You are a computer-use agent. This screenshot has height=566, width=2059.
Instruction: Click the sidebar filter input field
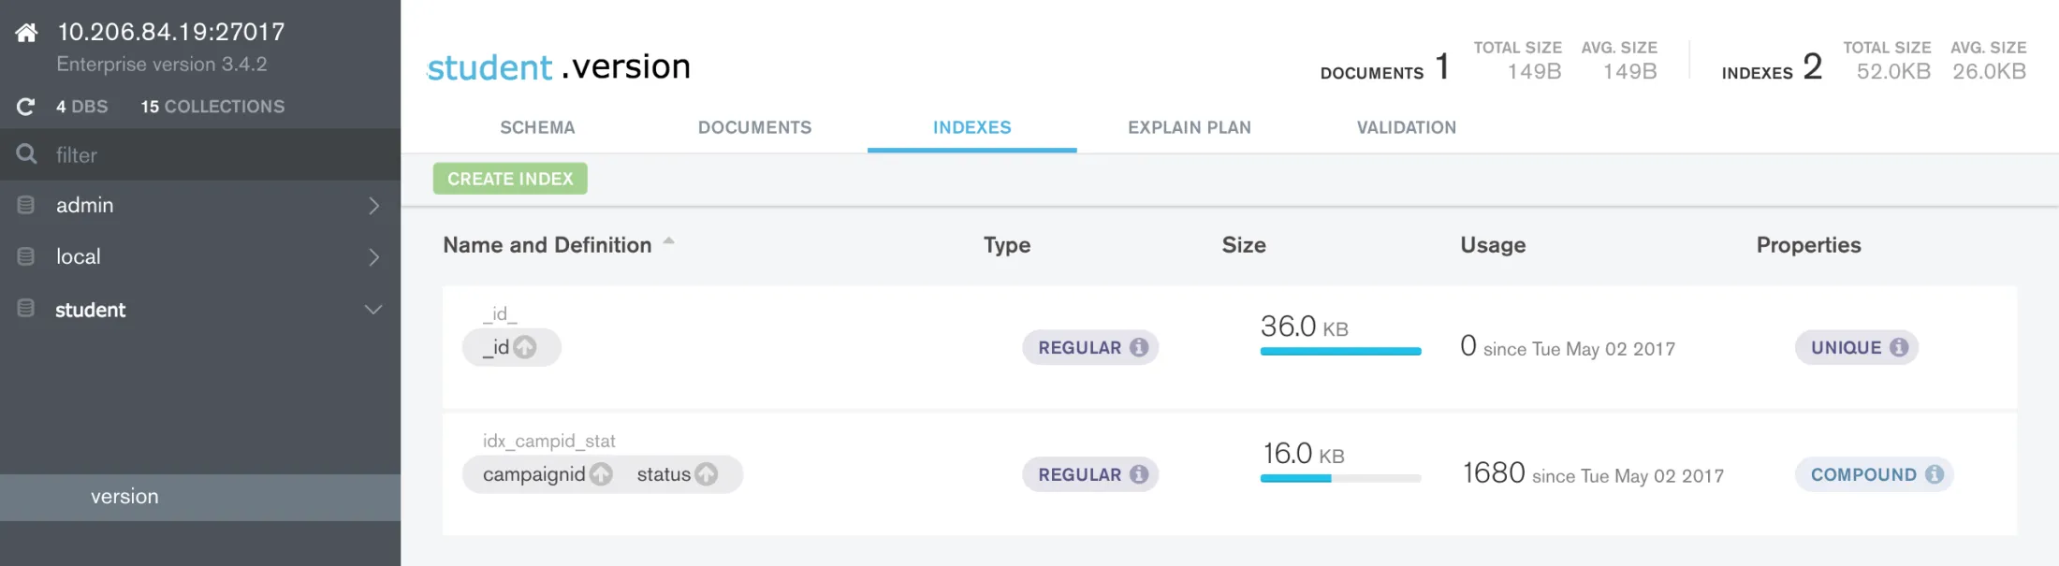(215, 155)
